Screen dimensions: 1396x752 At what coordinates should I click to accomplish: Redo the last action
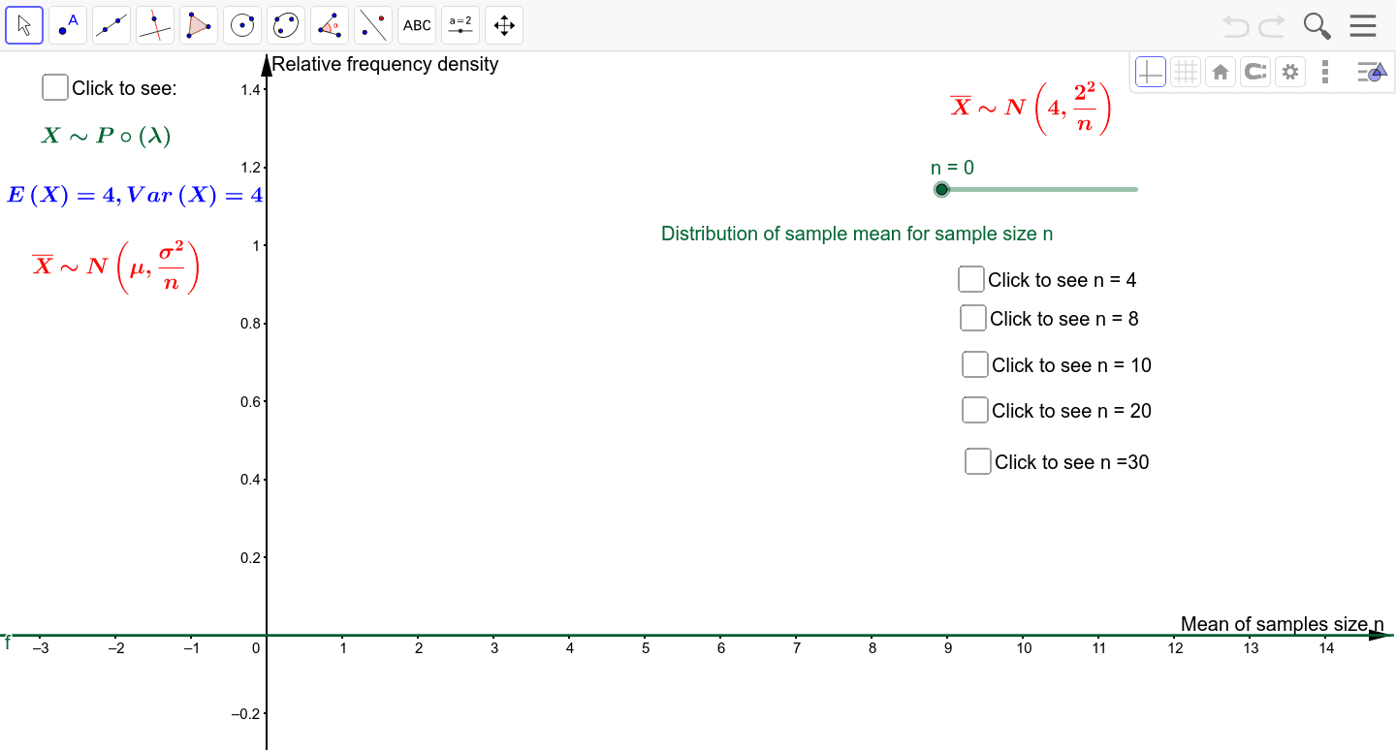(1272, 25)
